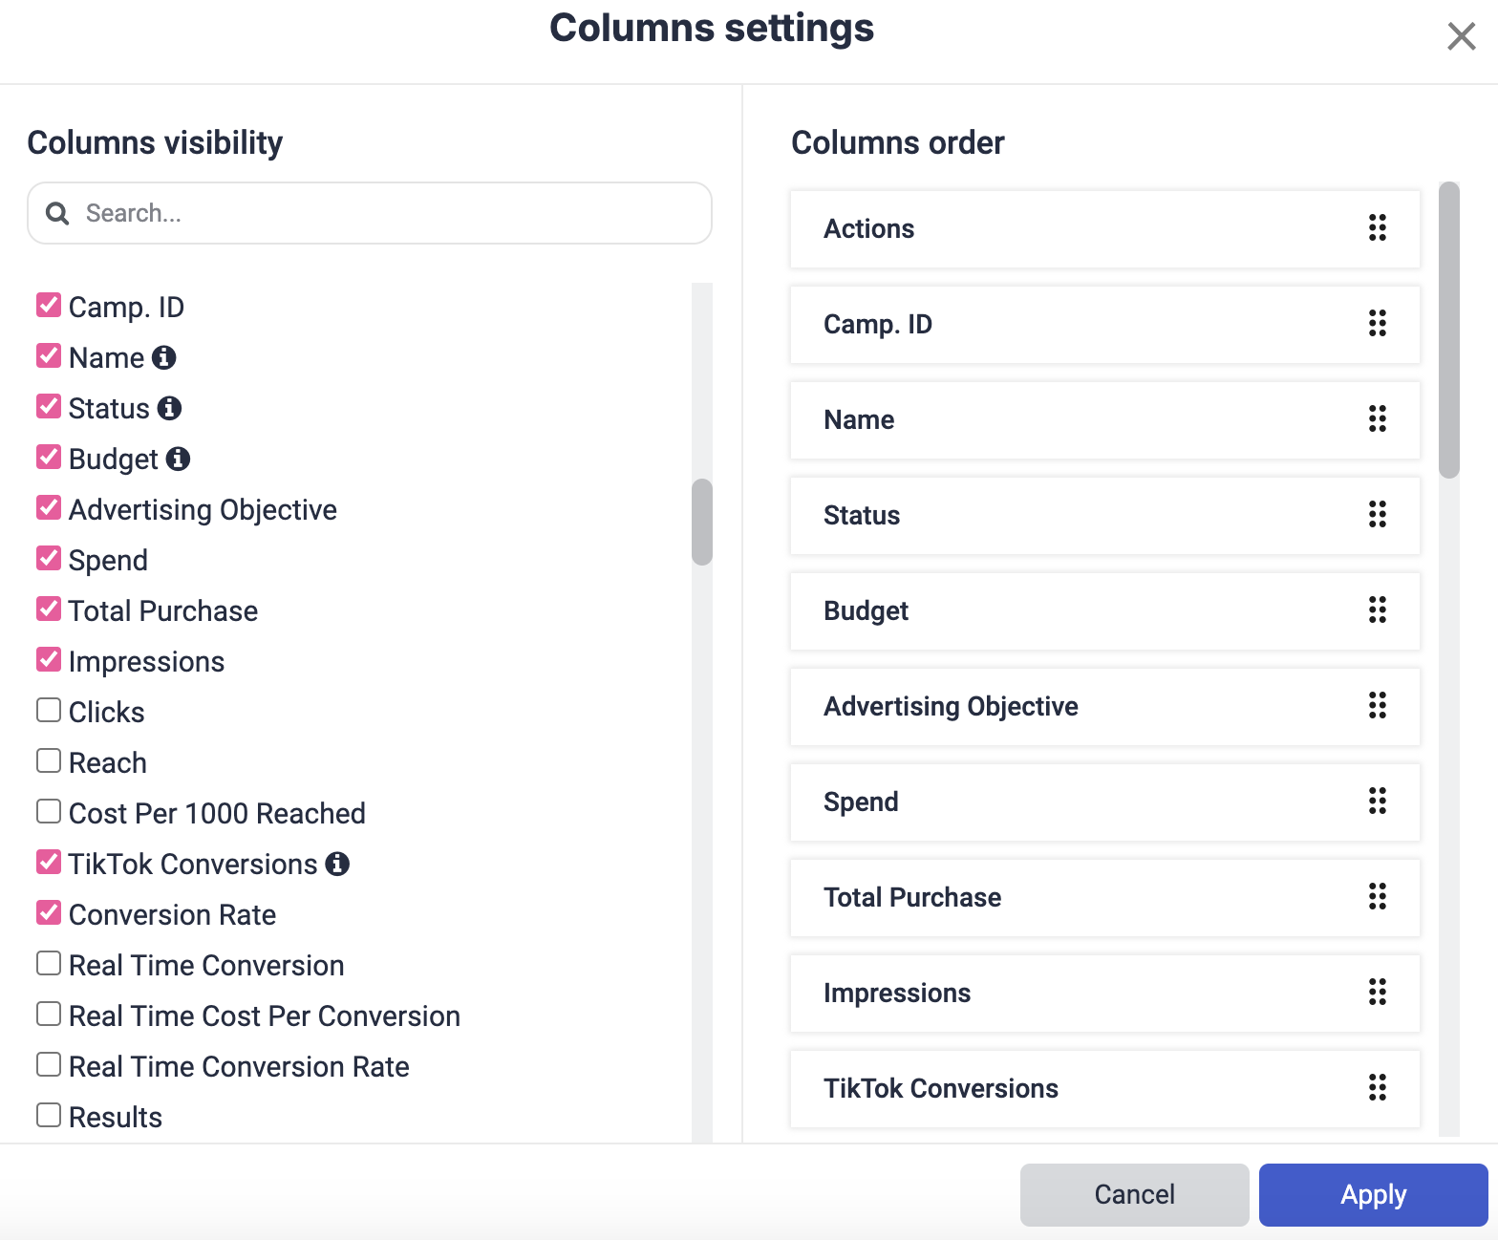Viewport: 1498px width, 1240px height.
Task: Check the Real Time Conversion option
Action: (49, 963)
